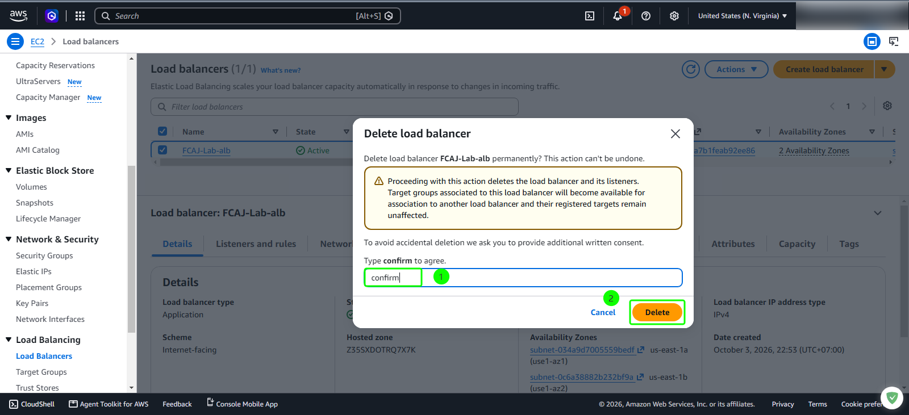The image size is (909, 415).
Task: Collapse the Elastic Block Store section
Action: [x=9, y=170]
